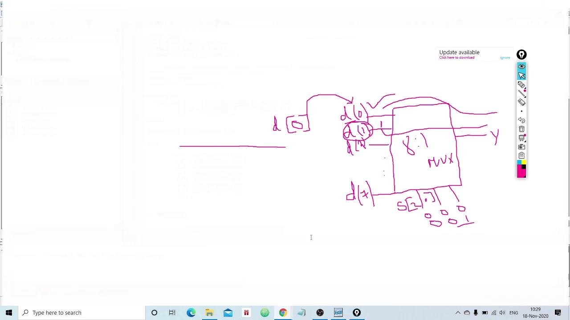Image resolution: width=570 pixels, height=320 pixels.
Task: Take a screenshot with the camera icon
Action: 521,147
